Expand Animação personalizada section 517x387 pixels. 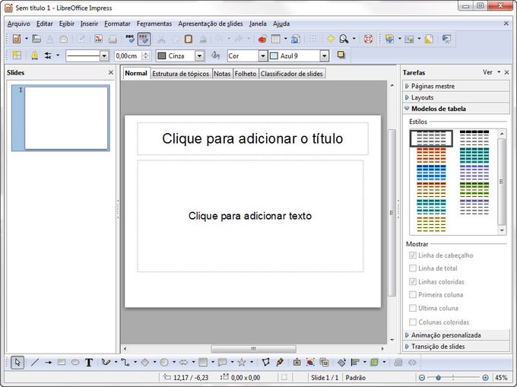(456, 335)
